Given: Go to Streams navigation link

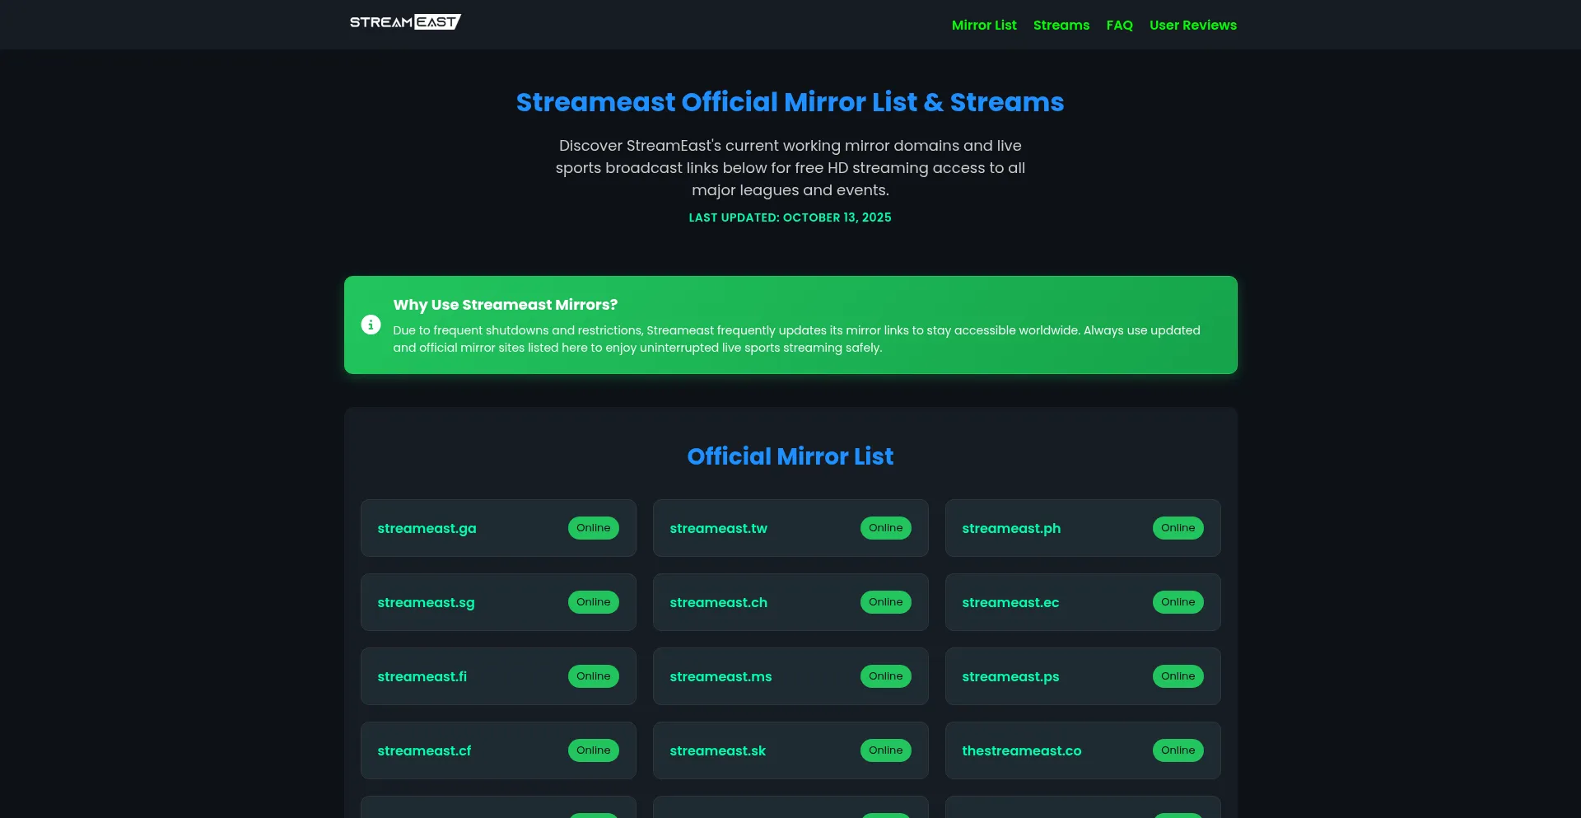Looking at the screenshot, I should [x=1061, y=26].
